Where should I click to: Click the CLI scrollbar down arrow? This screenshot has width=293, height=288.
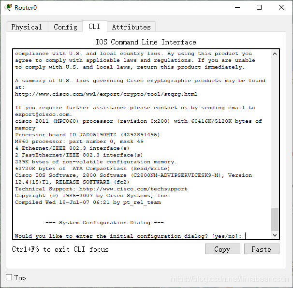pyautogui.click(x=275, y=235)
